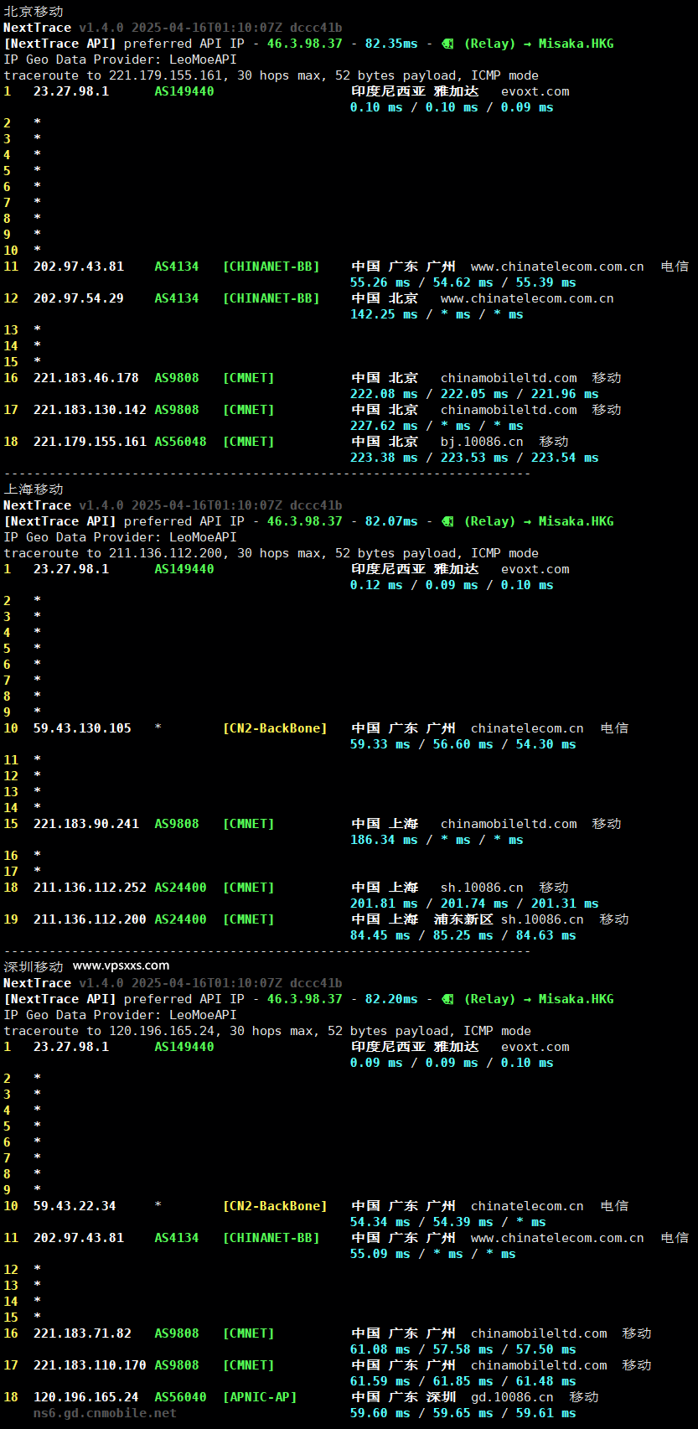Click AS56048 ASN label

pyautogui.click(x=180, y=442)
